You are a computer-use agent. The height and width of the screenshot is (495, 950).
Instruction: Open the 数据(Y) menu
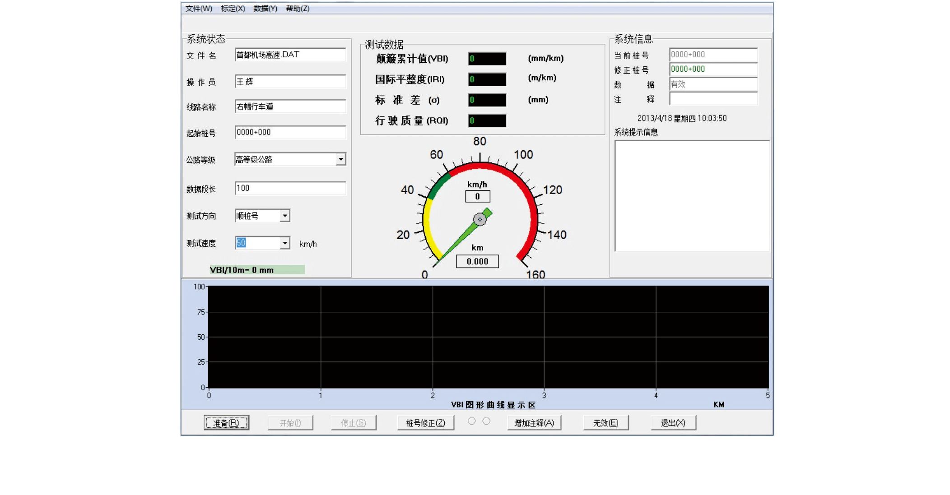pyautogui.click(x=265, y=9)
